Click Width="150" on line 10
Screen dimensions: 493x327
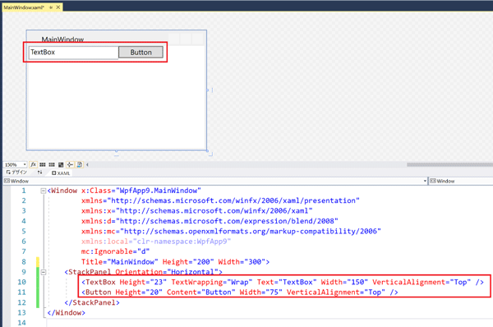[x=344, y=282]
